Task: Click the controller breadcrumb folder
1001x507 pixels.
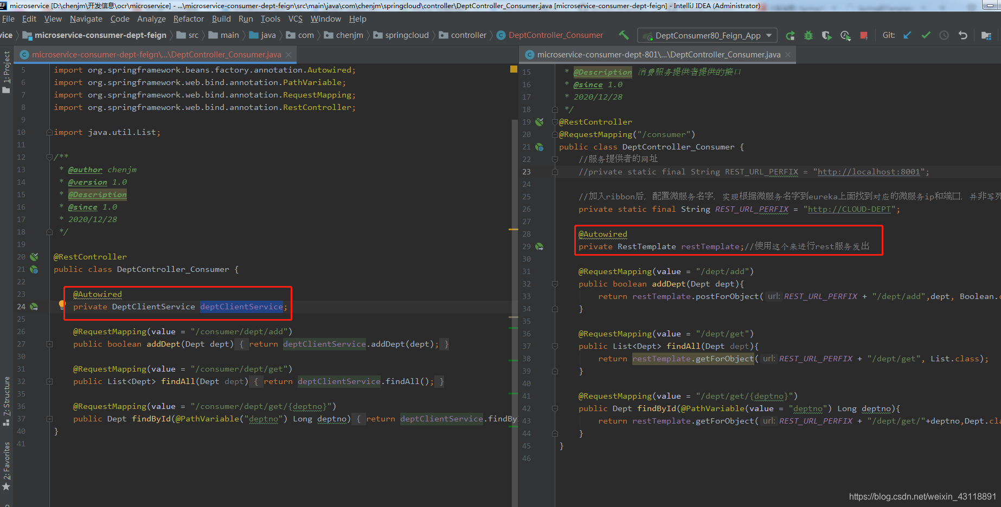Action: [x=463, y=35]
